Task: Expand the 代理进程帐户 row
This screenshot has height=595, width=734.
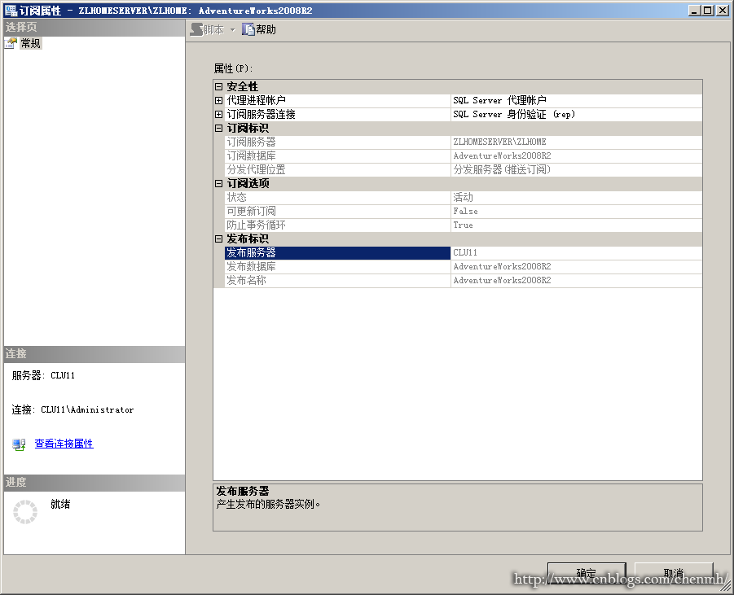Action: click(x=218, y=101)
